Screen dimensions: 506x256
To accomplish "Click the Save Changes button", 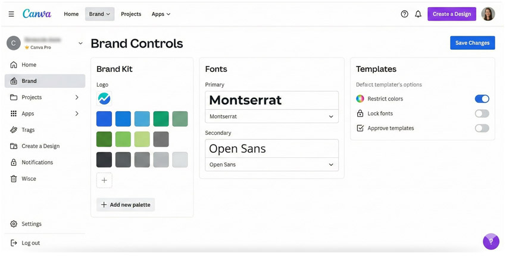I will (x=472, y=43).
